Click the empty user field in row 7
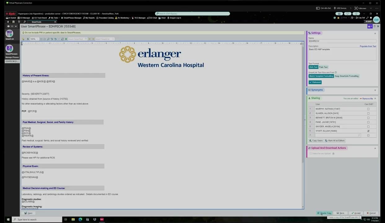Image resolution: width=385 pixels, height=223 pixels. (x=338, y=135)
